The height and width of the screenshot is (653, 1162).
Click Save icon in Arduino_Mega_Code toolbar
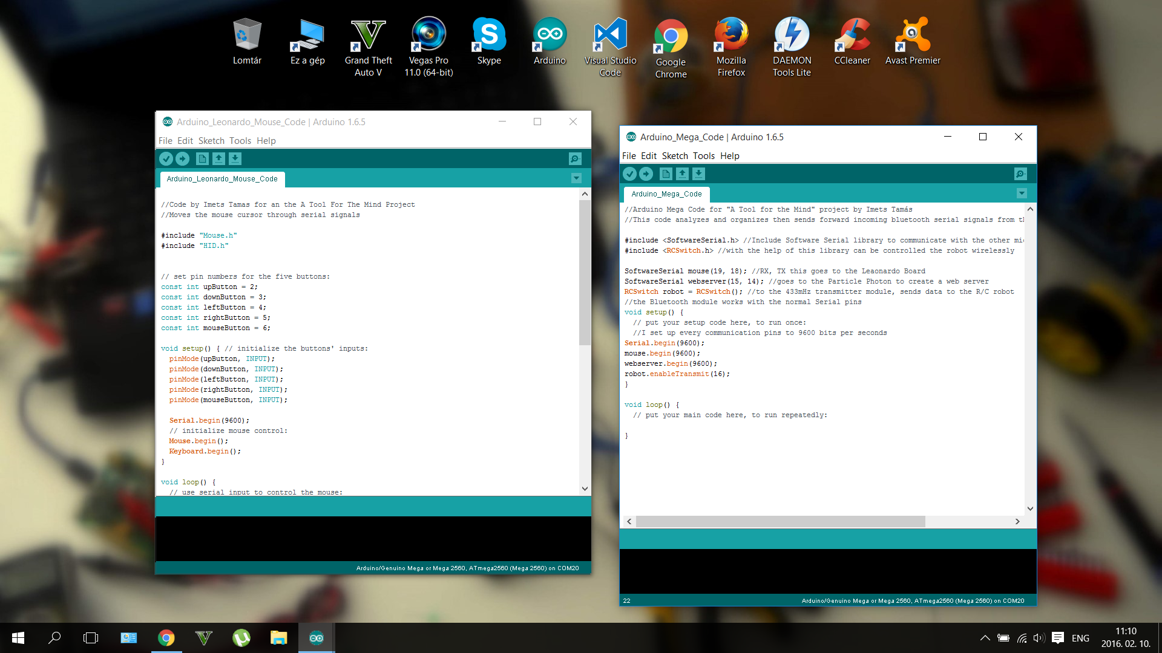click(698, 174)
